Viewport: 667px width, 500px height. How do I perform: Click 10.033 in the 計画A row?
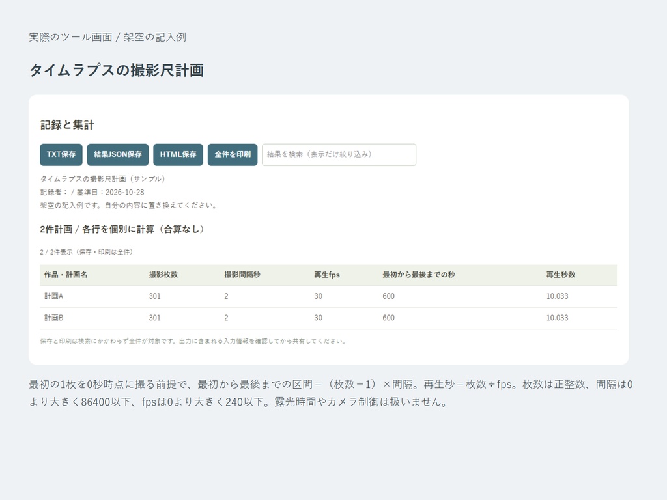click(x=558, y=296)
